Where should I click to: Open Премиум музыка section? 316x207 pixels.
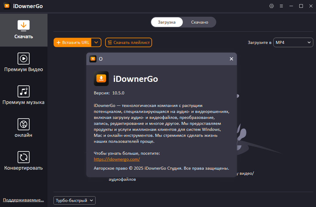click(24, 95)
